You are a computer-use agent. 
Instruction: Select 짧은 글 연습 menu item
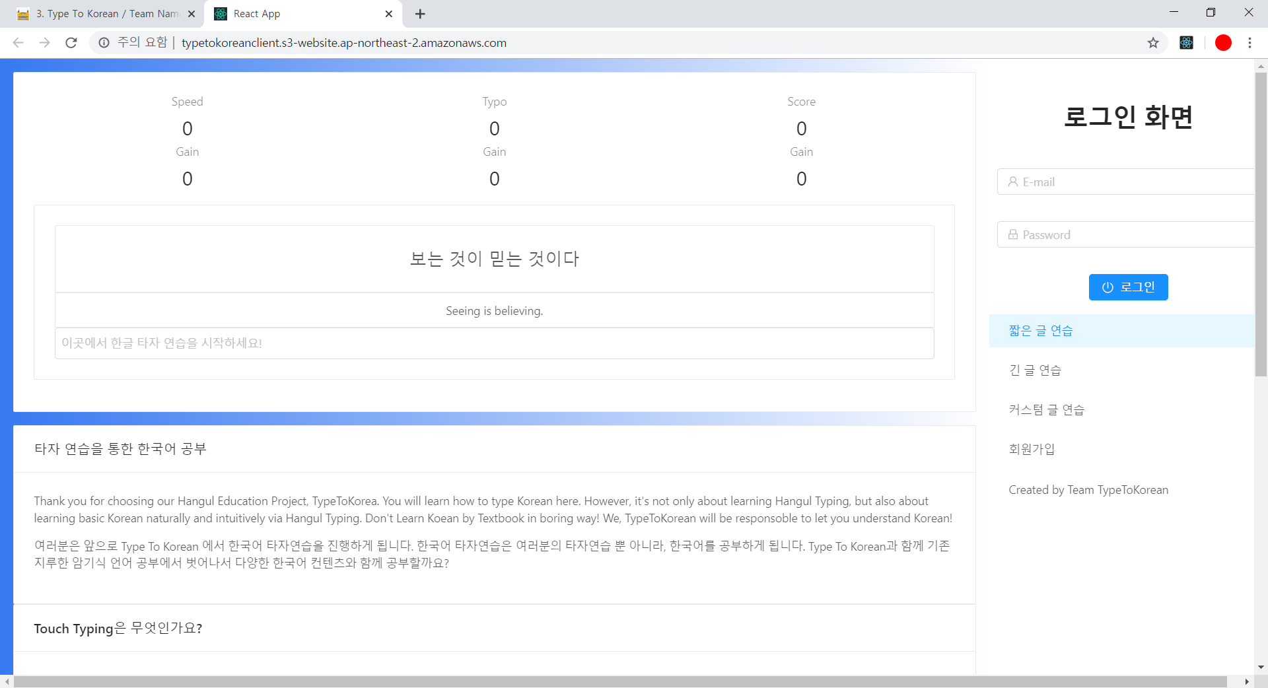pyautogui.click(x=1121, y=331)
